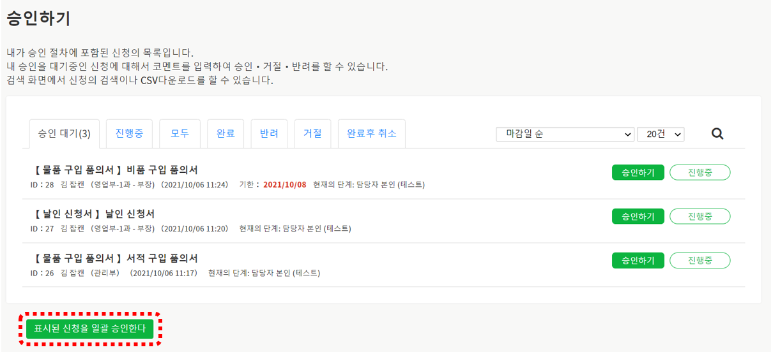The width and height of the screenshot is (773, 352).
Task: Click 진행중 status for 비품 구입 품의서
Action: (x=700, y=173)
